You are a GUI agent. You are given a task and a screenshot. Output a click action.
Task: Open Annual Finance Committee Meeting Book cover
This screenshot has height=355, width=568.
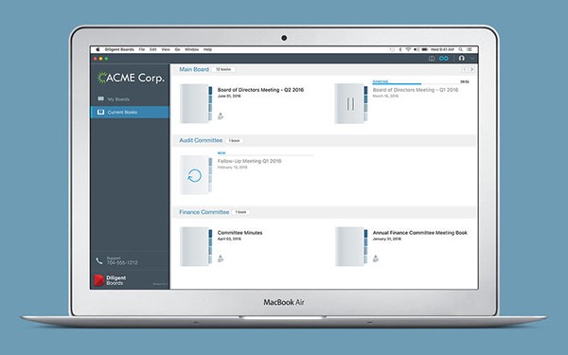[x=351, y=247]
